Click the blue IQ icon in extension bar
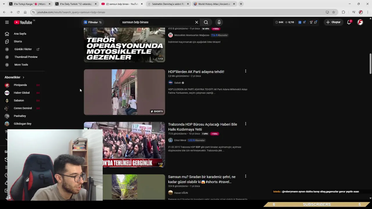The height and width of the screenshot is (209, 372). (300, 22)
